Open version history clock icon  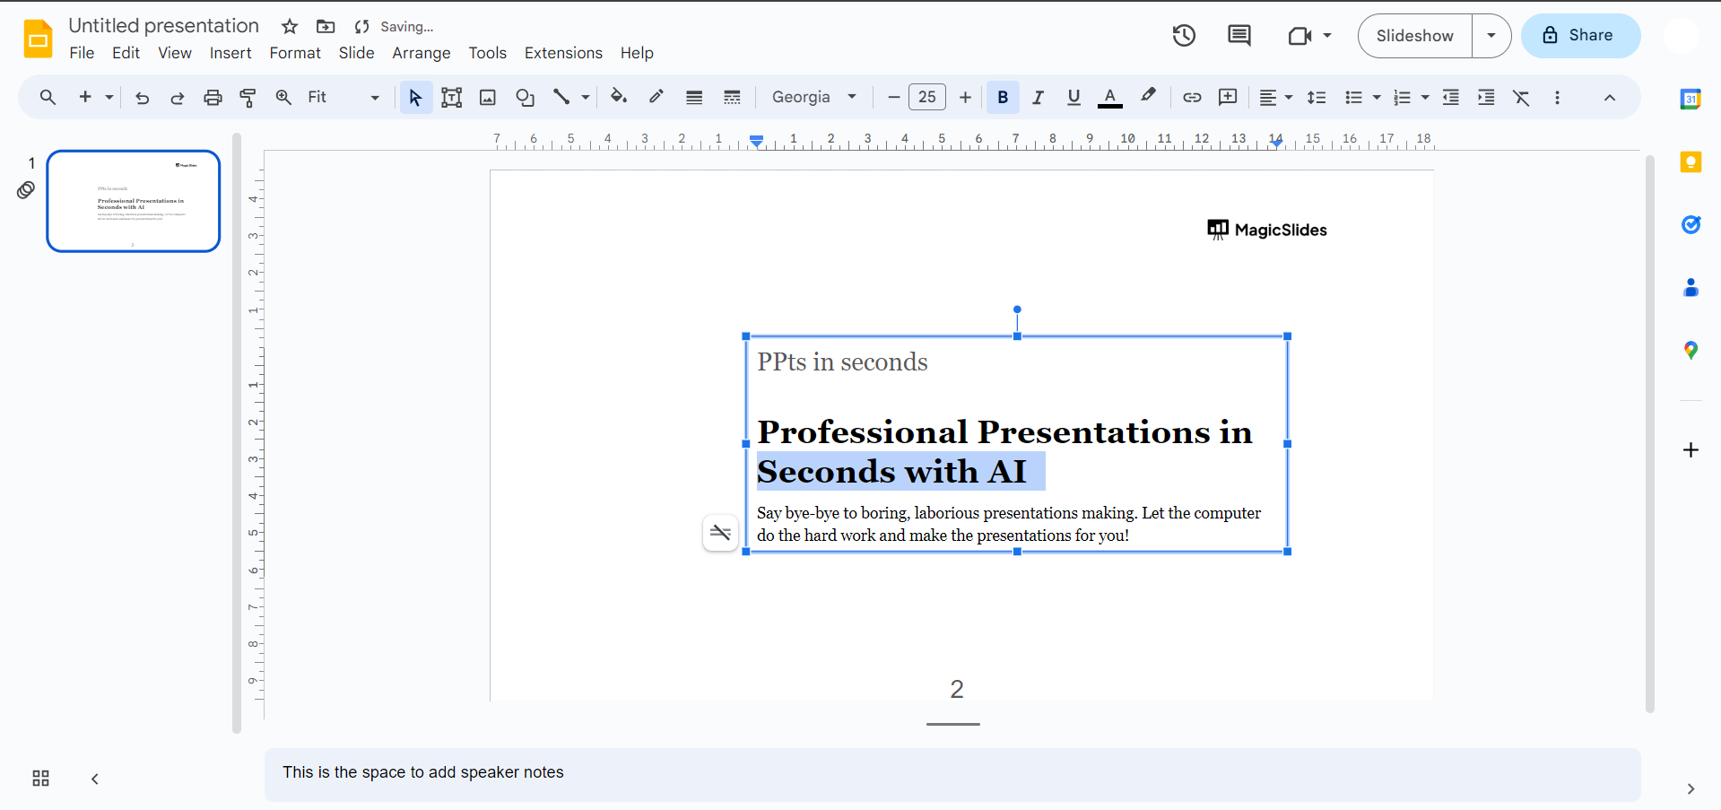1184,36
